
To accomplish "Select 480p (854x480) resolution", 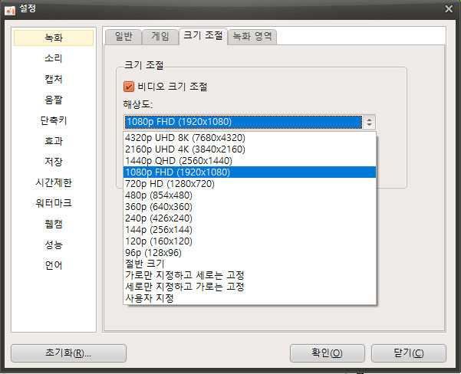I will [x=249, y=195].
